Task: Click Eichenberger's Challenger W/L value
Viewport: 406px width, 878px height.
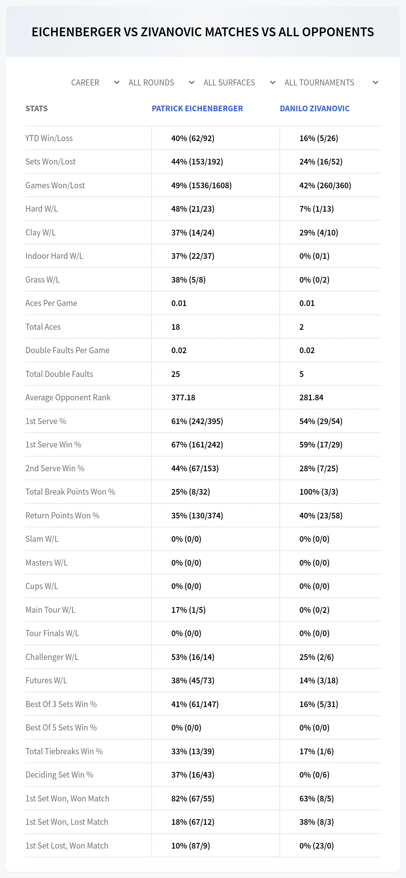Action: click(x=193, y=657)
